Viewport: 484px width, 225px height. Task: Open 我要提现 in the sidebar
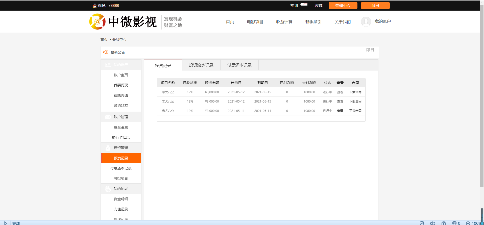tap(121, 85)
